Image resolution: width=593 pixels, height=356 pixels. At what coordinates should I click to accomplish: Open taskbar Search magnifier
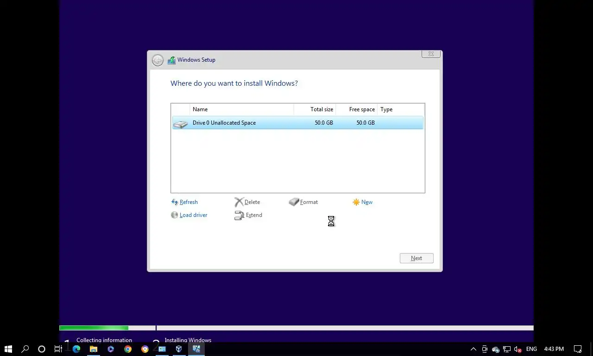pos(25,349)
